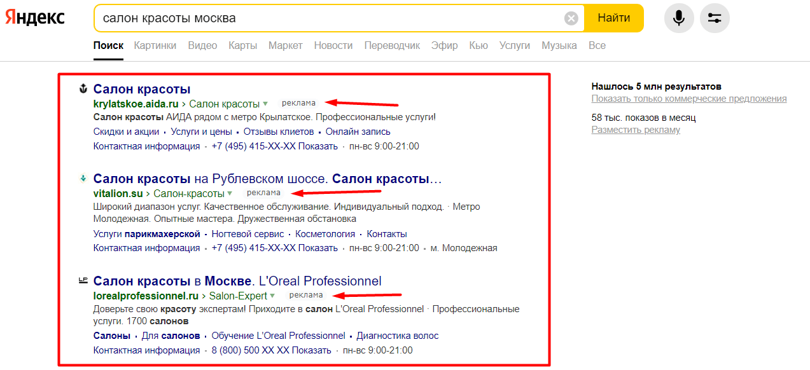Viewport: 810px width, 370px height.
Task: Expand the krylatskoe.aida.ru dropdown arrow
Action: point(265,104)
